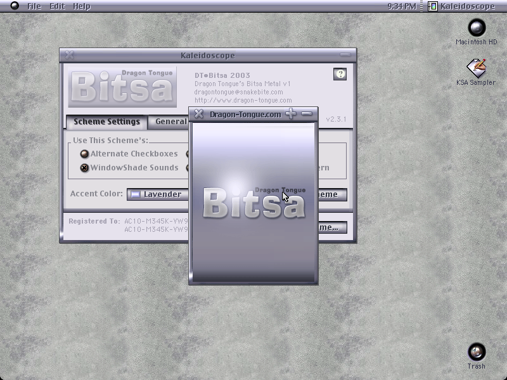Click the Bitsa logo in the Kaleidoscope window
Screen dimensions: 507x380
pyautogui.click(x=122, y=87)
